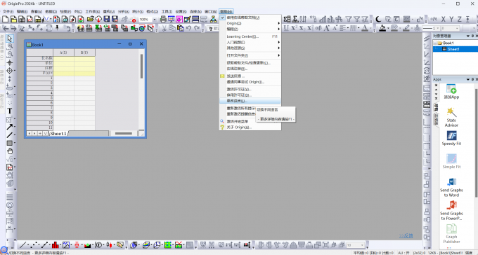The width and height of the screenshot is (478, 255).
Task: Open the Simple Fit app
Action: pyautogui.click(x=451, y=161)
